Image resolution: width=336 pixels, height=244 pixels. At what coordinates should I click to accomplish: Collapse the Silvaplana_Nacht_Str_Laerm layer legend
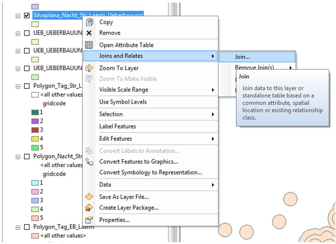pos(18,15)
